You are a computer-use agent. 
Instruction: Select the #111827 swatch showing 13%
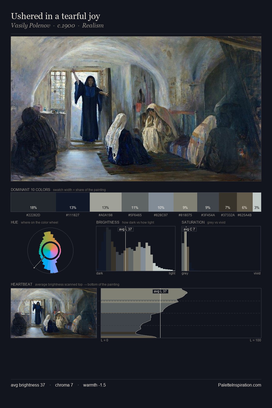pos(73,202)
